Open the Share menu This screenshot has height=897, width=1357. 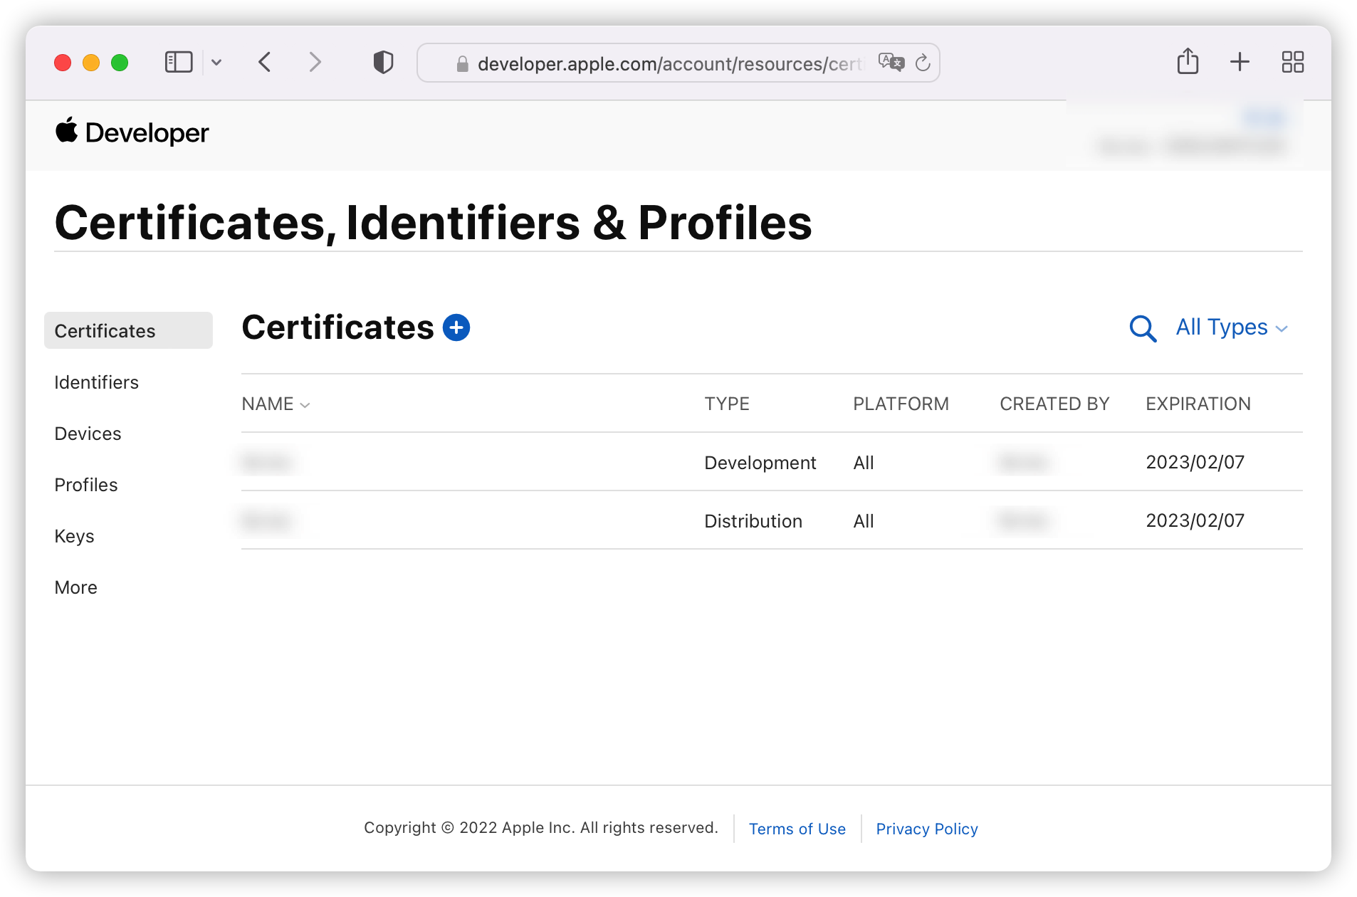pos(1188,62)
